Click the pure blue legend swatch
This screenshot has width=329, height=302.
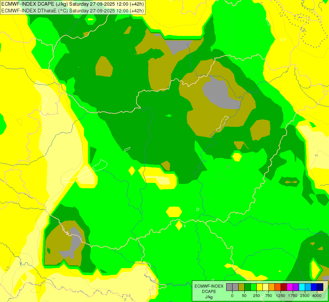click(x=314, y=287)
